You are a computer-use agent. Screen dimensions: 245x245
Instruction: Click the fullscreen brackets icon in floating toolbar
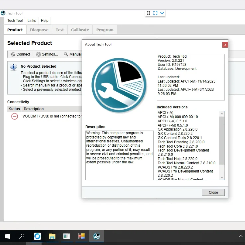155,13
